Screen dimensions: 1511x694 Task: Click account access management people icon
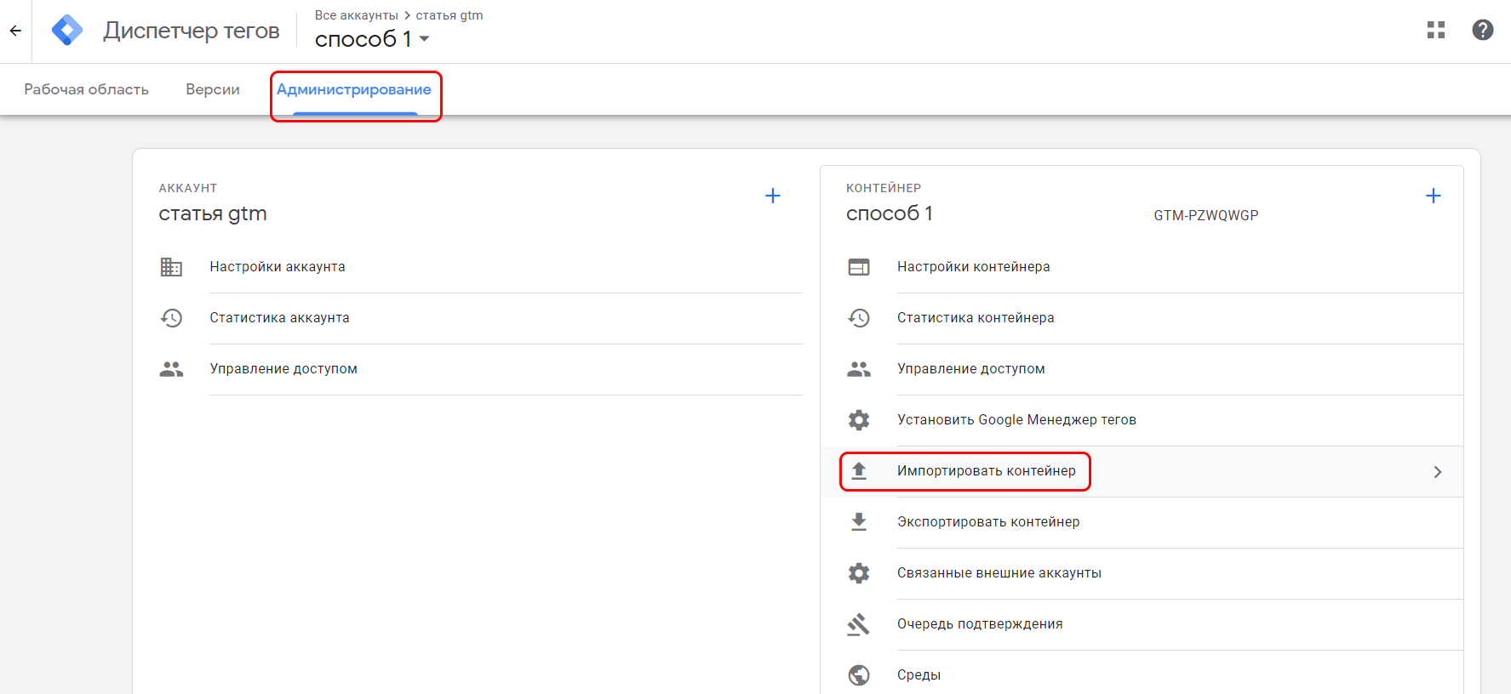pyautogui.click(x=171, y=369)
